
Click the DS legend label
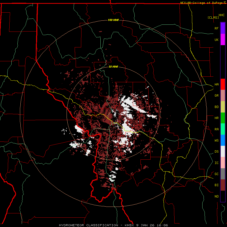[216, 152]
